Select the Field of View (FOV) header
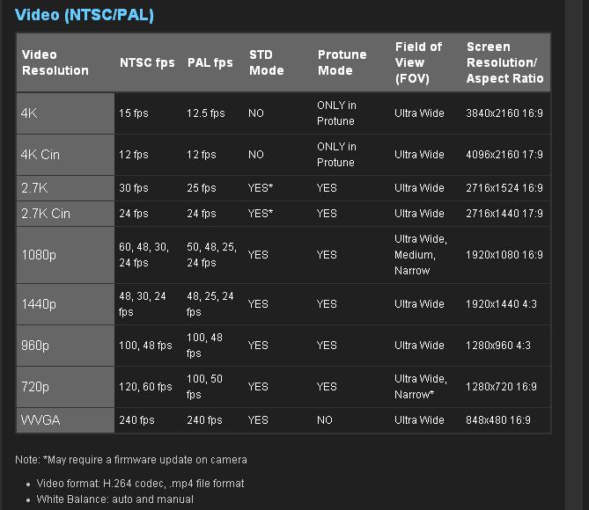This screenshot has height=510, width=589. pos(418,62)
